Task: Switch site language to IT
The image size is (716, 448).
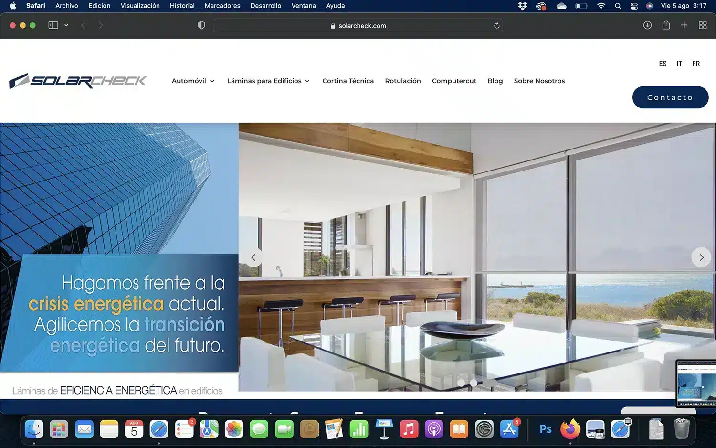Action: click(x=679, y=64)
